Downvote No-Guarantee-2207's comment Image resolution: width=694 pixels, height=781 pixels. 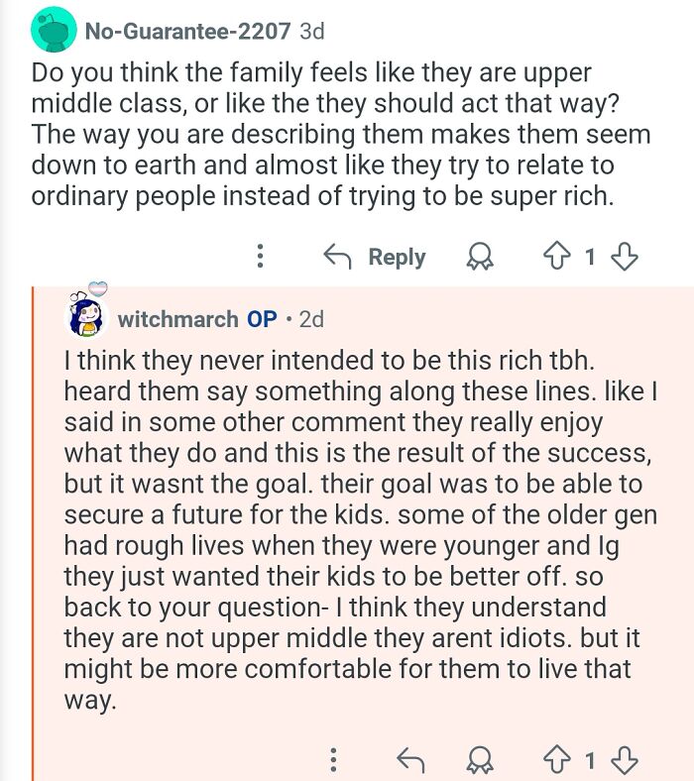tap(625, 258)
